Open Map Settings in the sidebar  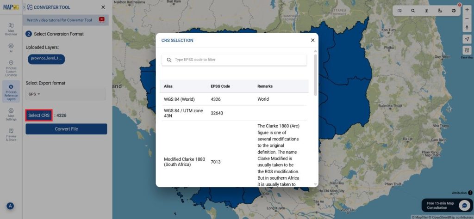tap(11, 114)
